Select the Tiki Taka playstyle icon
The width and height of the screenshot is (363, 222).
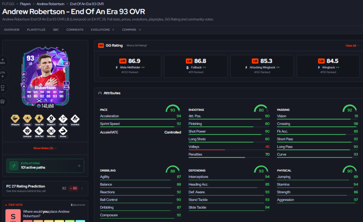[63, 119]
